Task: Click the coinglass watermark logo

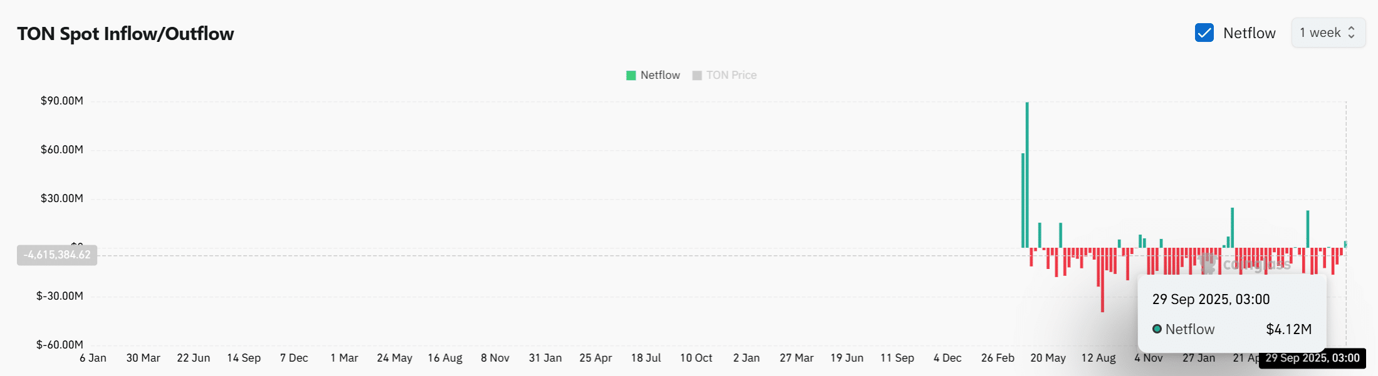Action: tap(1209, 264)
